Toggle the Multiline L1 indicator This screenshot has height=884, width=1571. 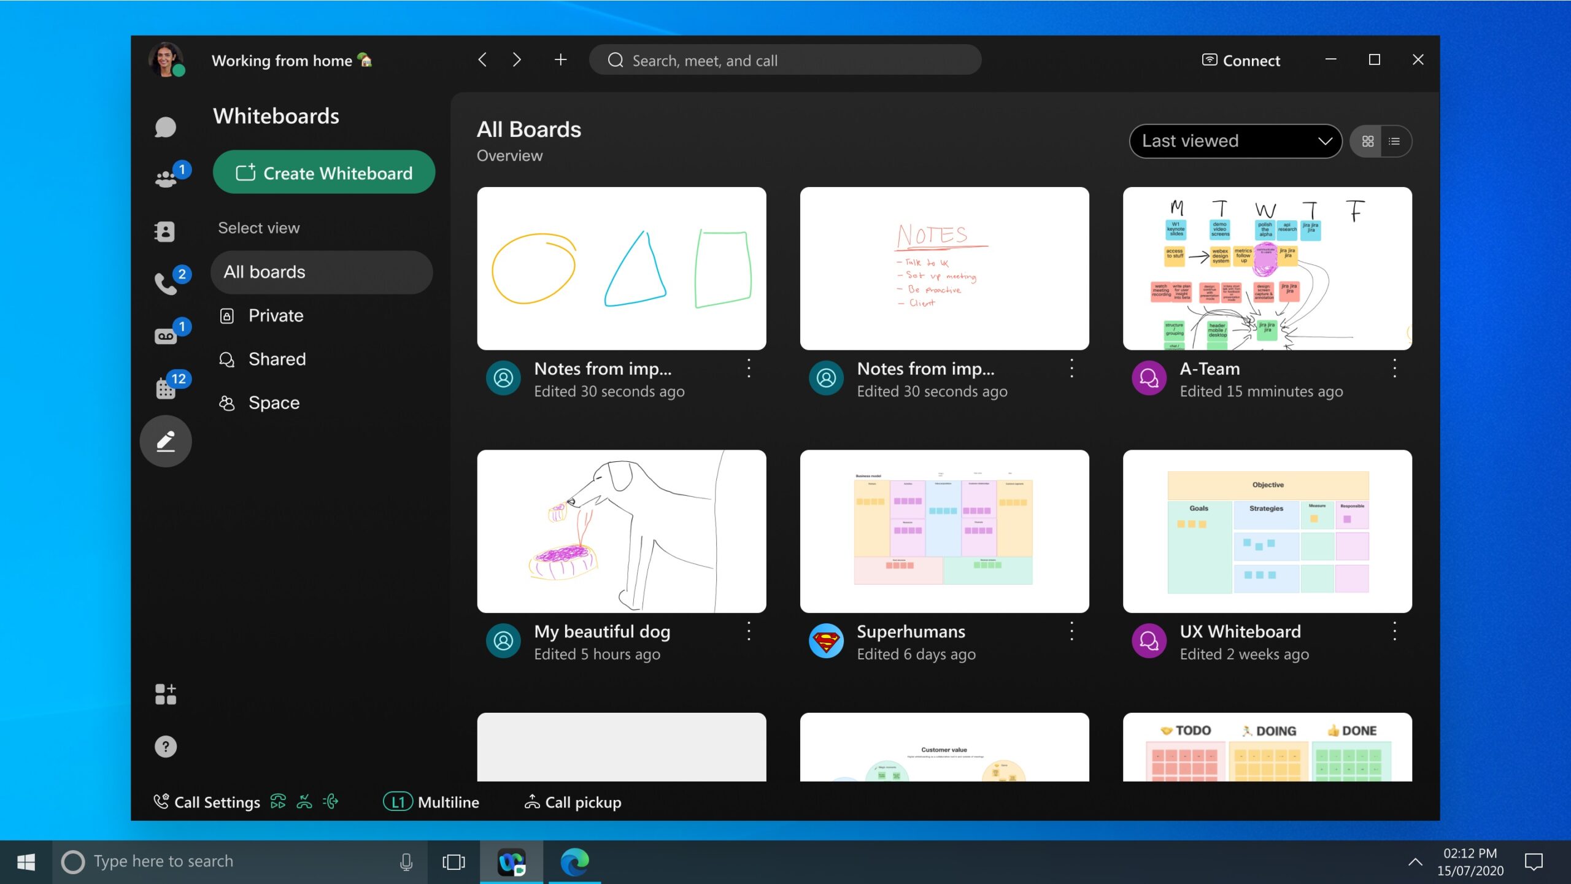point(398,802)
